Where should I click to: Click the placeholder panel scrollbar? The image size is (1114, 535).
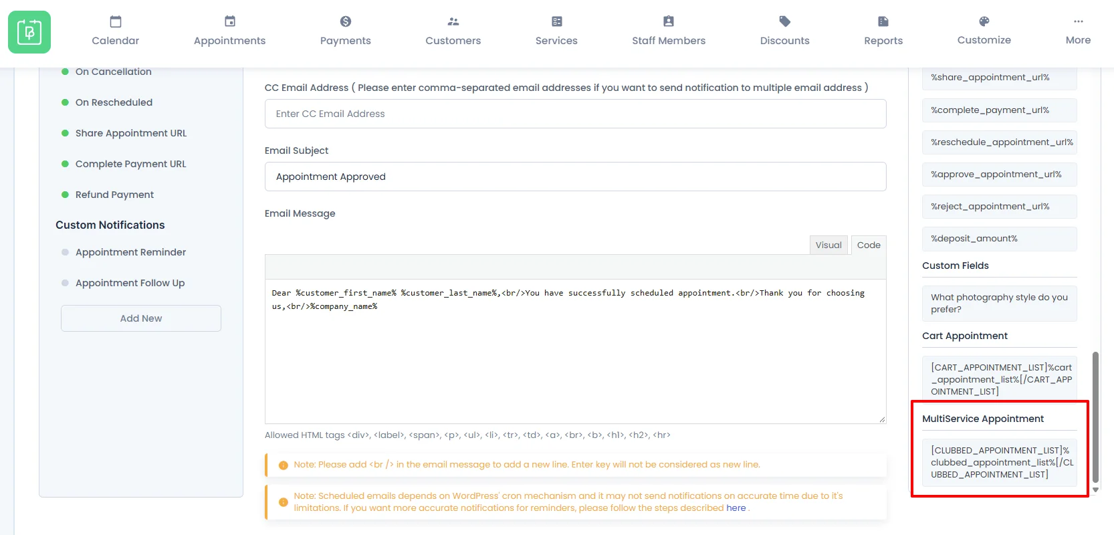click(1095, 417)
